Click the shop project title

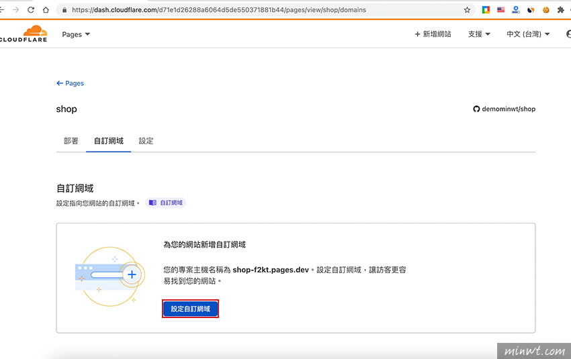tap(67, 109)
